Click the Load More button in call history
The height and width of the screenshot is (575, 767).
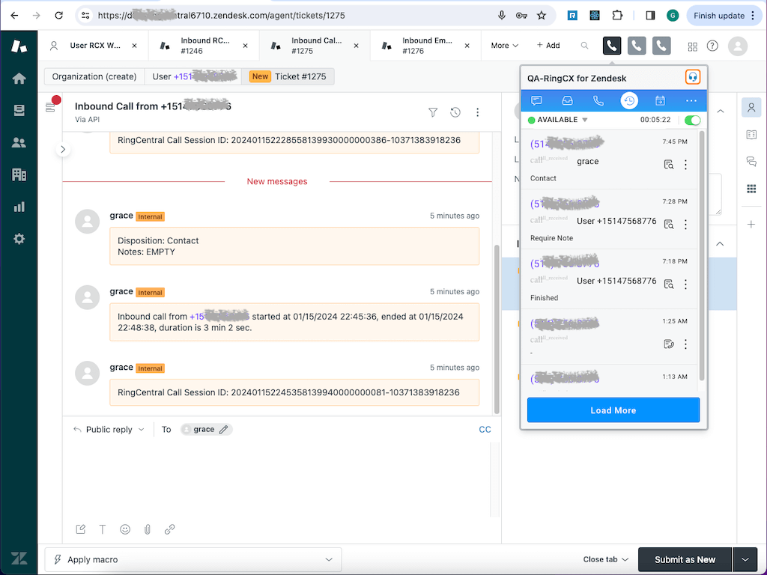613,410
